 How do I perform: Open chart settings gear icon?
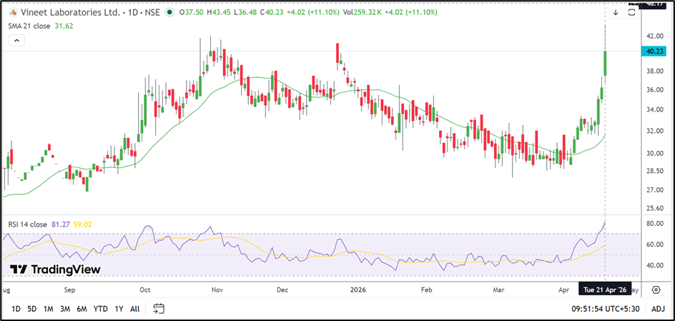point(656,291)
